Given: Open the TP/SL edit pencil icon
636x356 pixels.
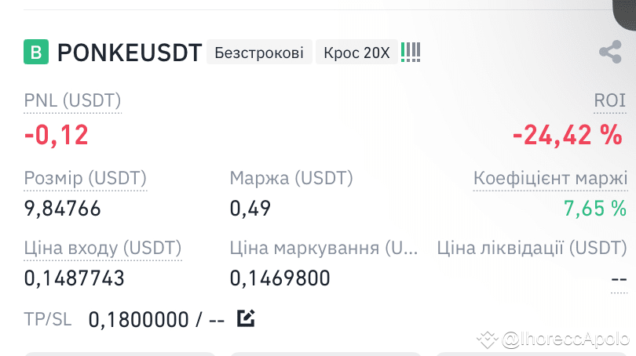Looking at the screenshot, I should pyautogui.click(x=246, y=318).
